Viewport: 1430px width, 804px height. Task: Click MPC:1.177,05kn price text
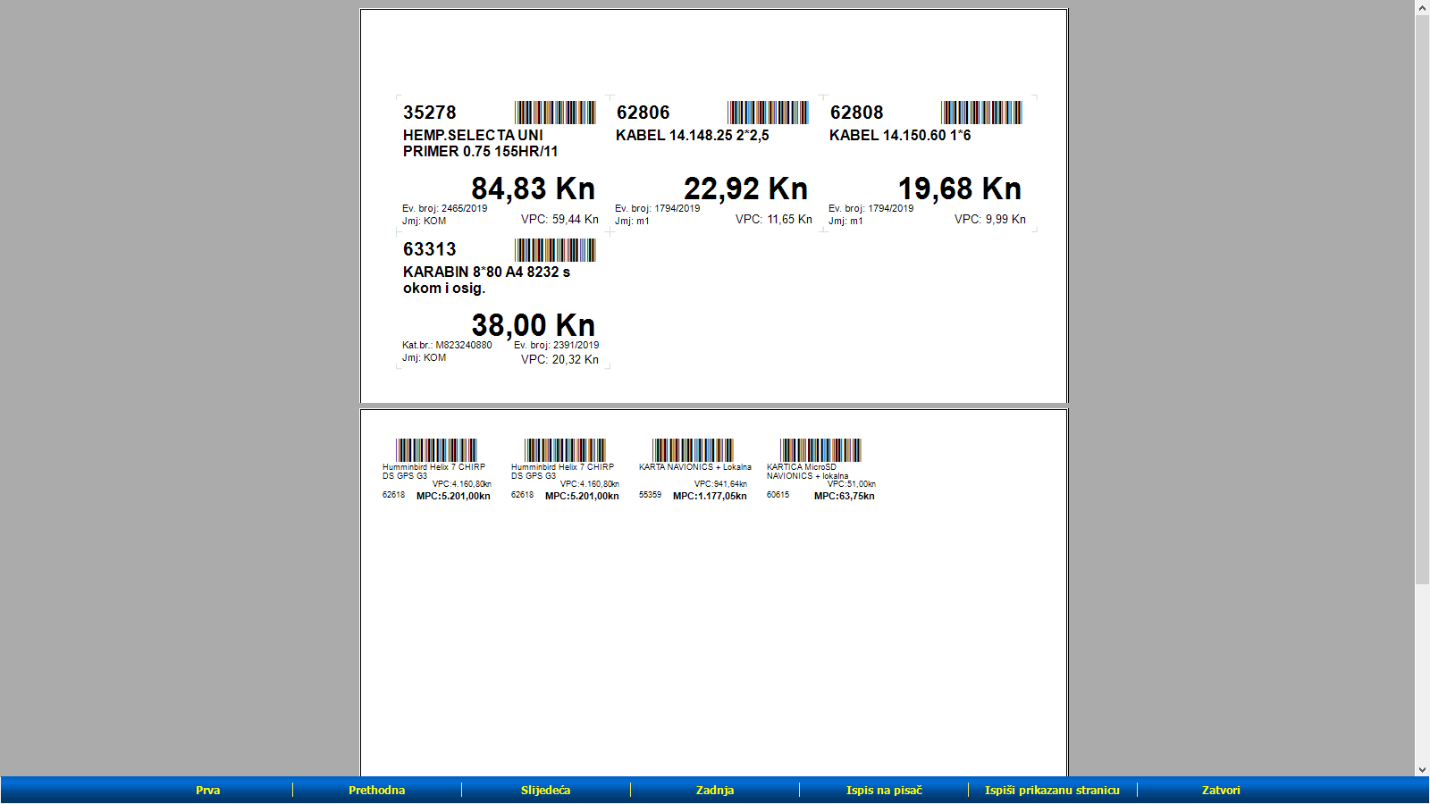710,497
